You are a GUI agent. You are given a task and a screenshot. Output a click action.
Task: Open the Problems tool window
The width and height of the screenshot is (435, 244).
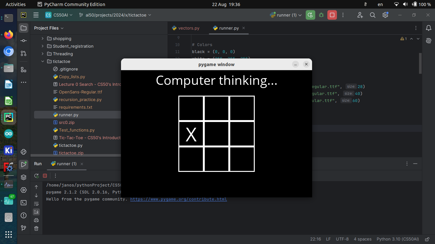[x=24, y=215]
